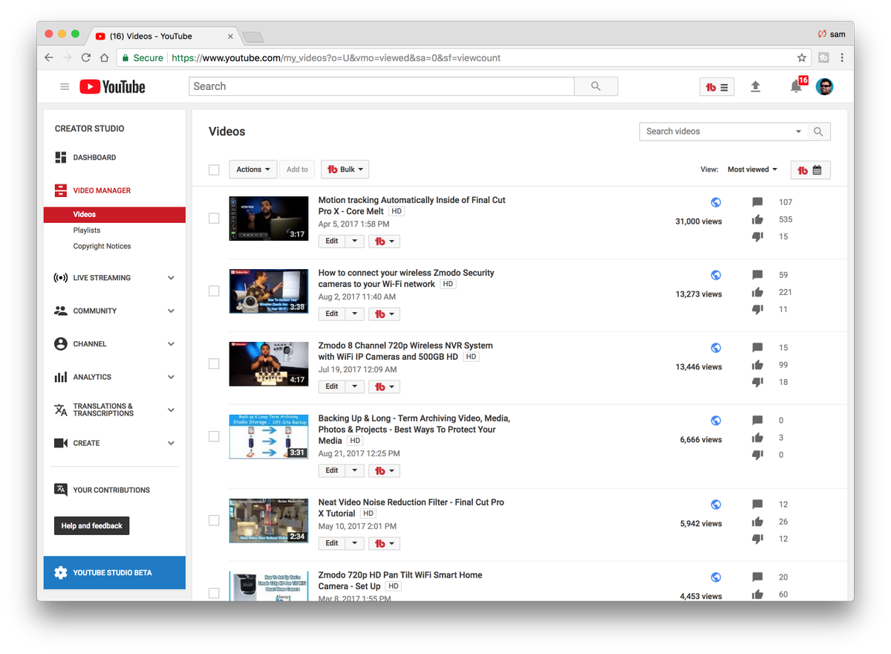Open Neat Video Noise Reduction title link
This screenshot has width=891, height=654.
tap(411, 508)
